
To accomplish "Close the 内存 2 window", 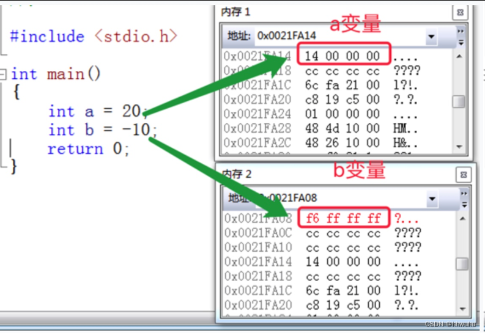I will click(464, 175).
